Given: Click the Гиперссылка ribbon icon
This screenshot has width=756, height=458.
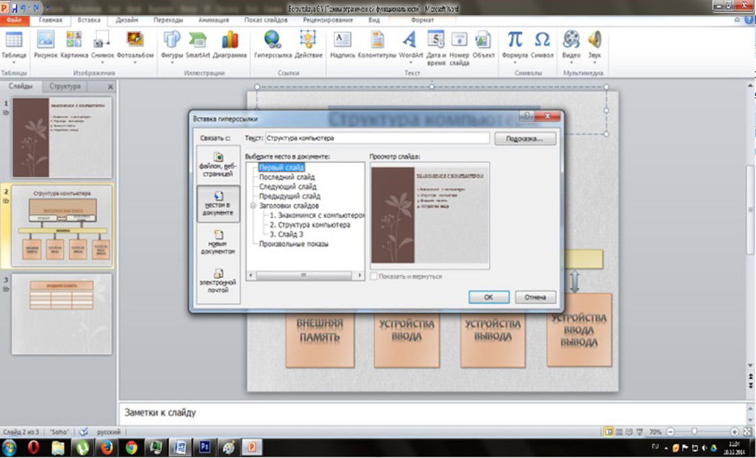Looking at the screenshot, I should pos(272,42).
